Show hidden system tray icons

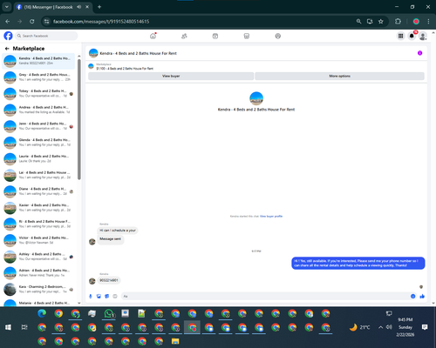click(380, 327)
